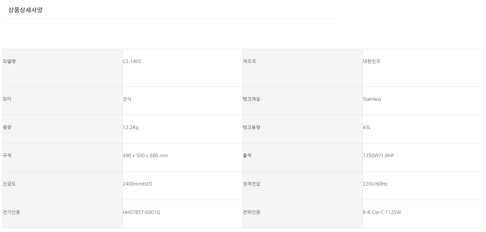Image resolution: width=486 pixels, height=232 pixels.
Task: Select the 1350W/1.8HP output value
Action: tap(378, 156)
